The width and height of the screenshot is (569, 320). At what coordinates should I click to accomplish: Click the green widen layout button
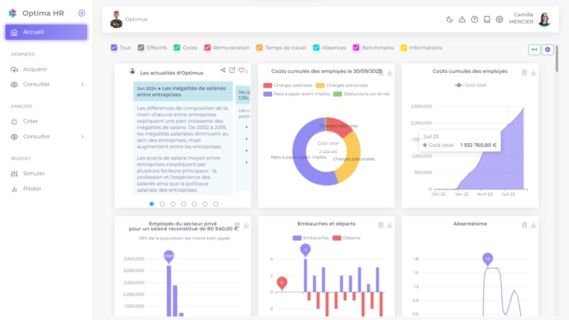534,49
